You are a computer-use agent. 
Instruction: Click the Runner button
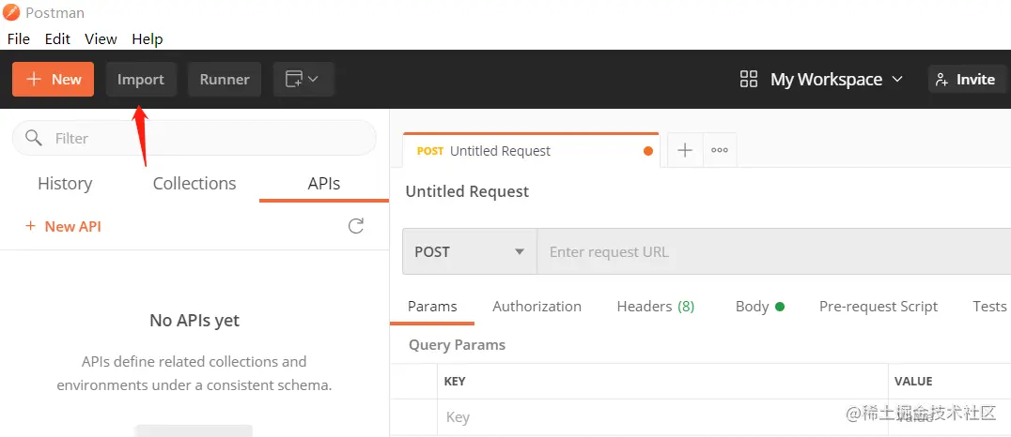[225, 80]
